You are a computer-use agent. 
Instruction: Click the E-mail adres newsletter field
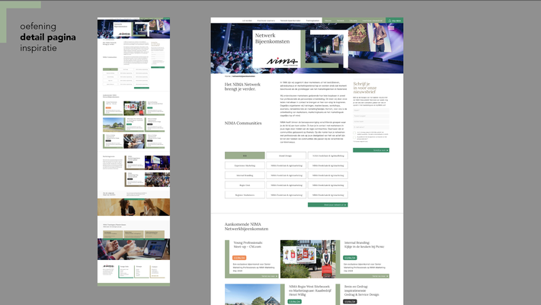[371, 127]
